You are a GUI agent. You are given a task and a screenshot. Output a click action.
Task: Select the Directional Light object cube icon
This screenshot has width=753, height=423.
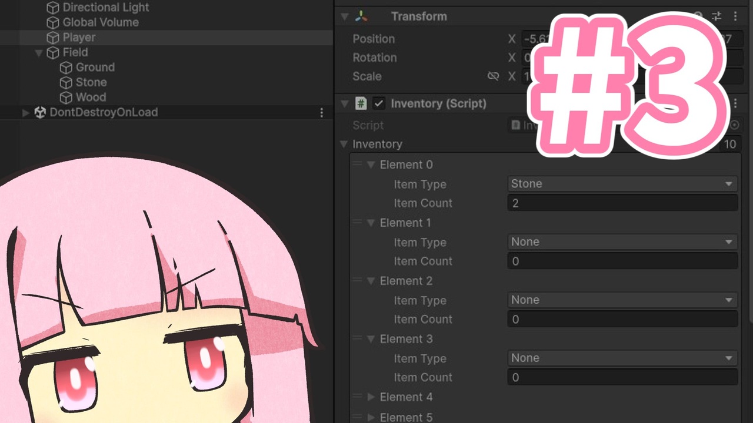53,8
